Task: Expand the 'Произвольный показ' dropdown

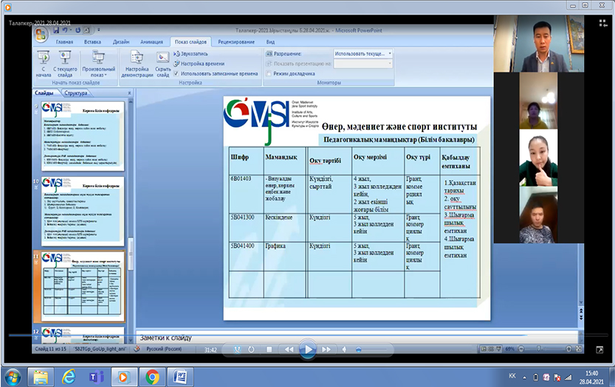Action: tap(98, 64)
